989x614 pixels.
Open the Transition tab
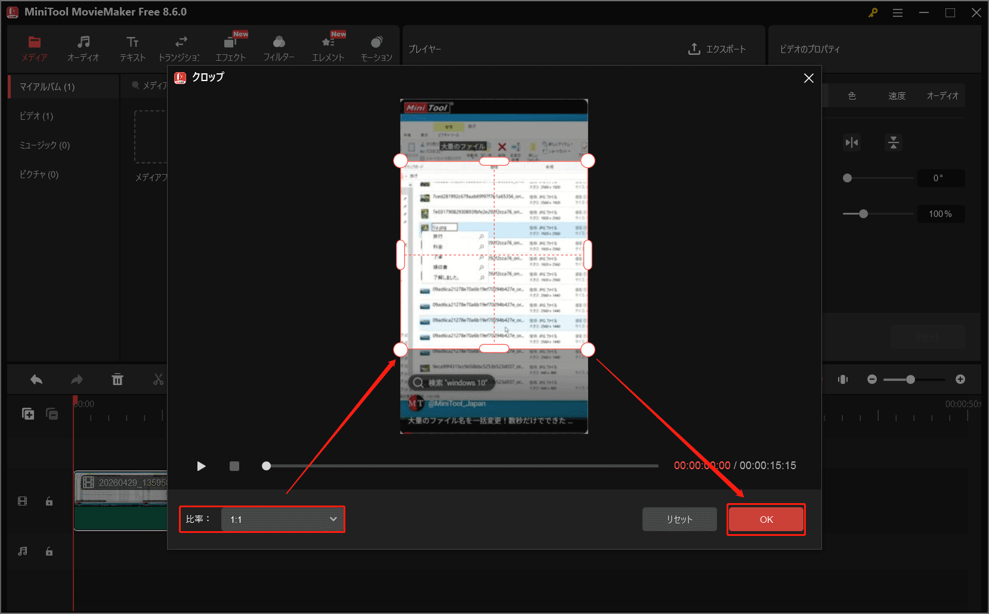(180, 48)
